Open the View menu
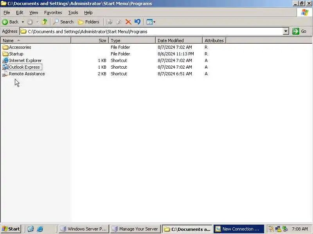 [x=34, y=12]
